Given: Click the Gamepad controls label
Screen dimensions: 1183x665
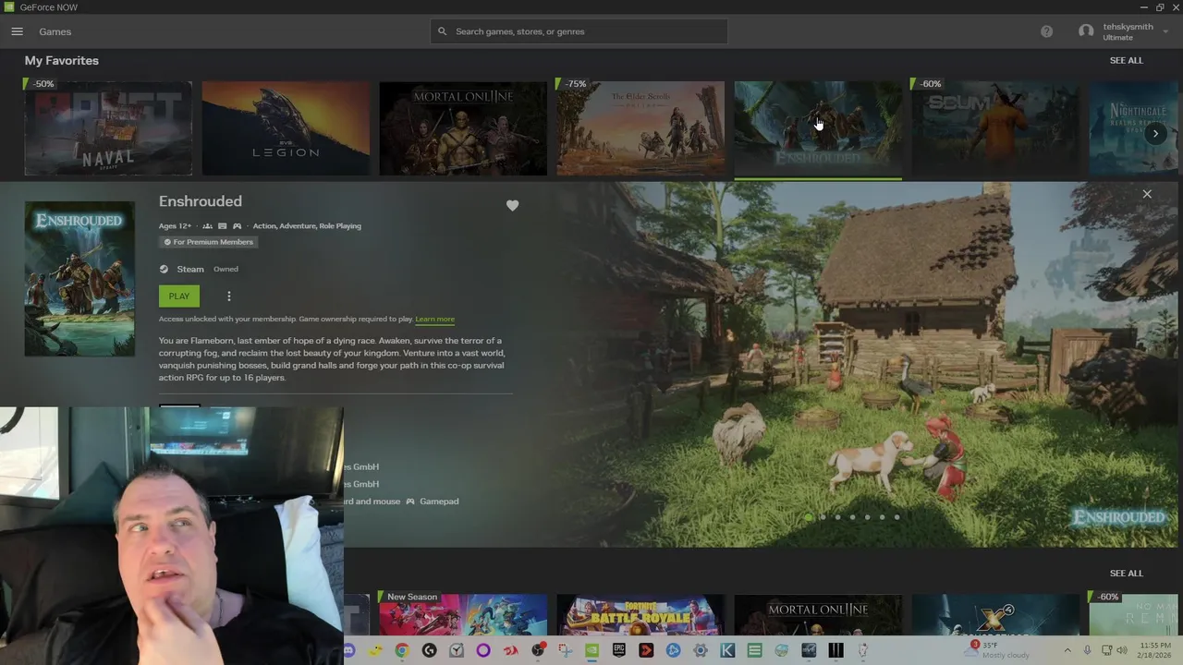Looking at the screenshot, I should [x=439, y=502].
